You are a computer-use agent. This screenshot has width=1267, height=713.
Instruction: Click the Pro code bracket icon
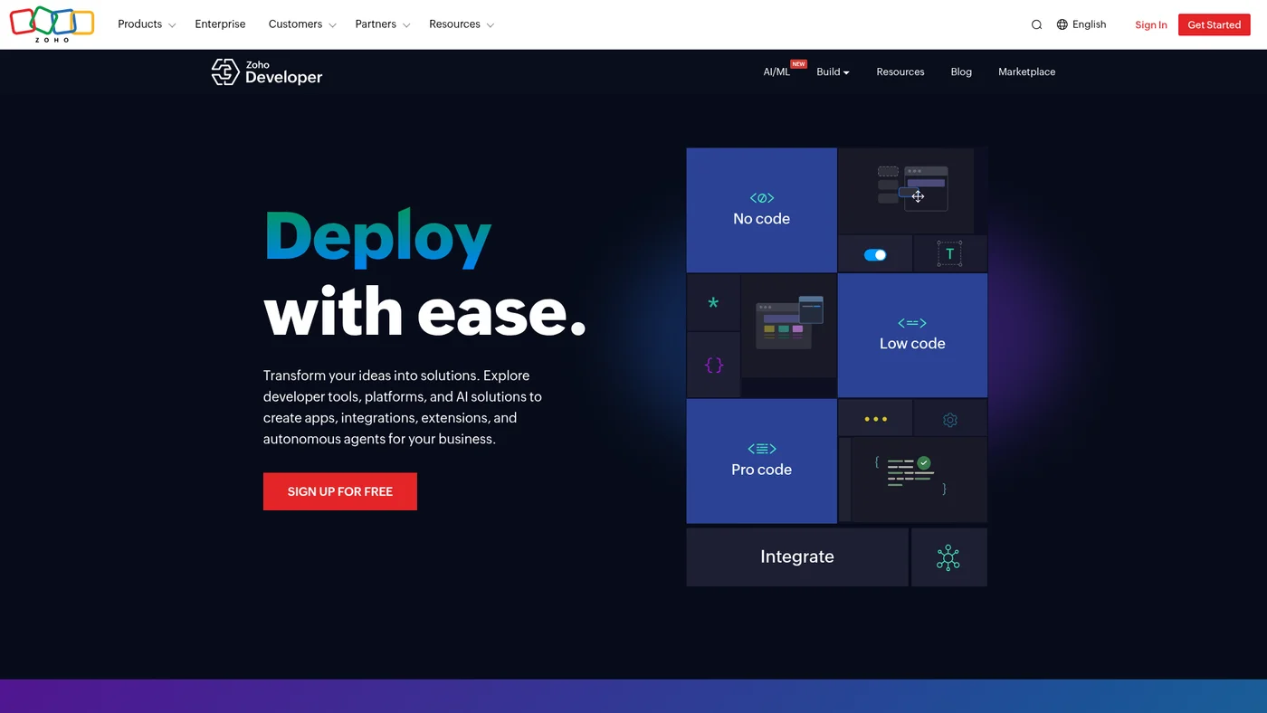[762, 449]
